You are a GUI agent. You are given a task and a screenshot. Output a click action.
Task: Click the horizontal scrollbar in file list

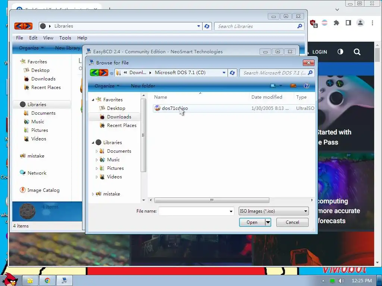pos(212,200)
